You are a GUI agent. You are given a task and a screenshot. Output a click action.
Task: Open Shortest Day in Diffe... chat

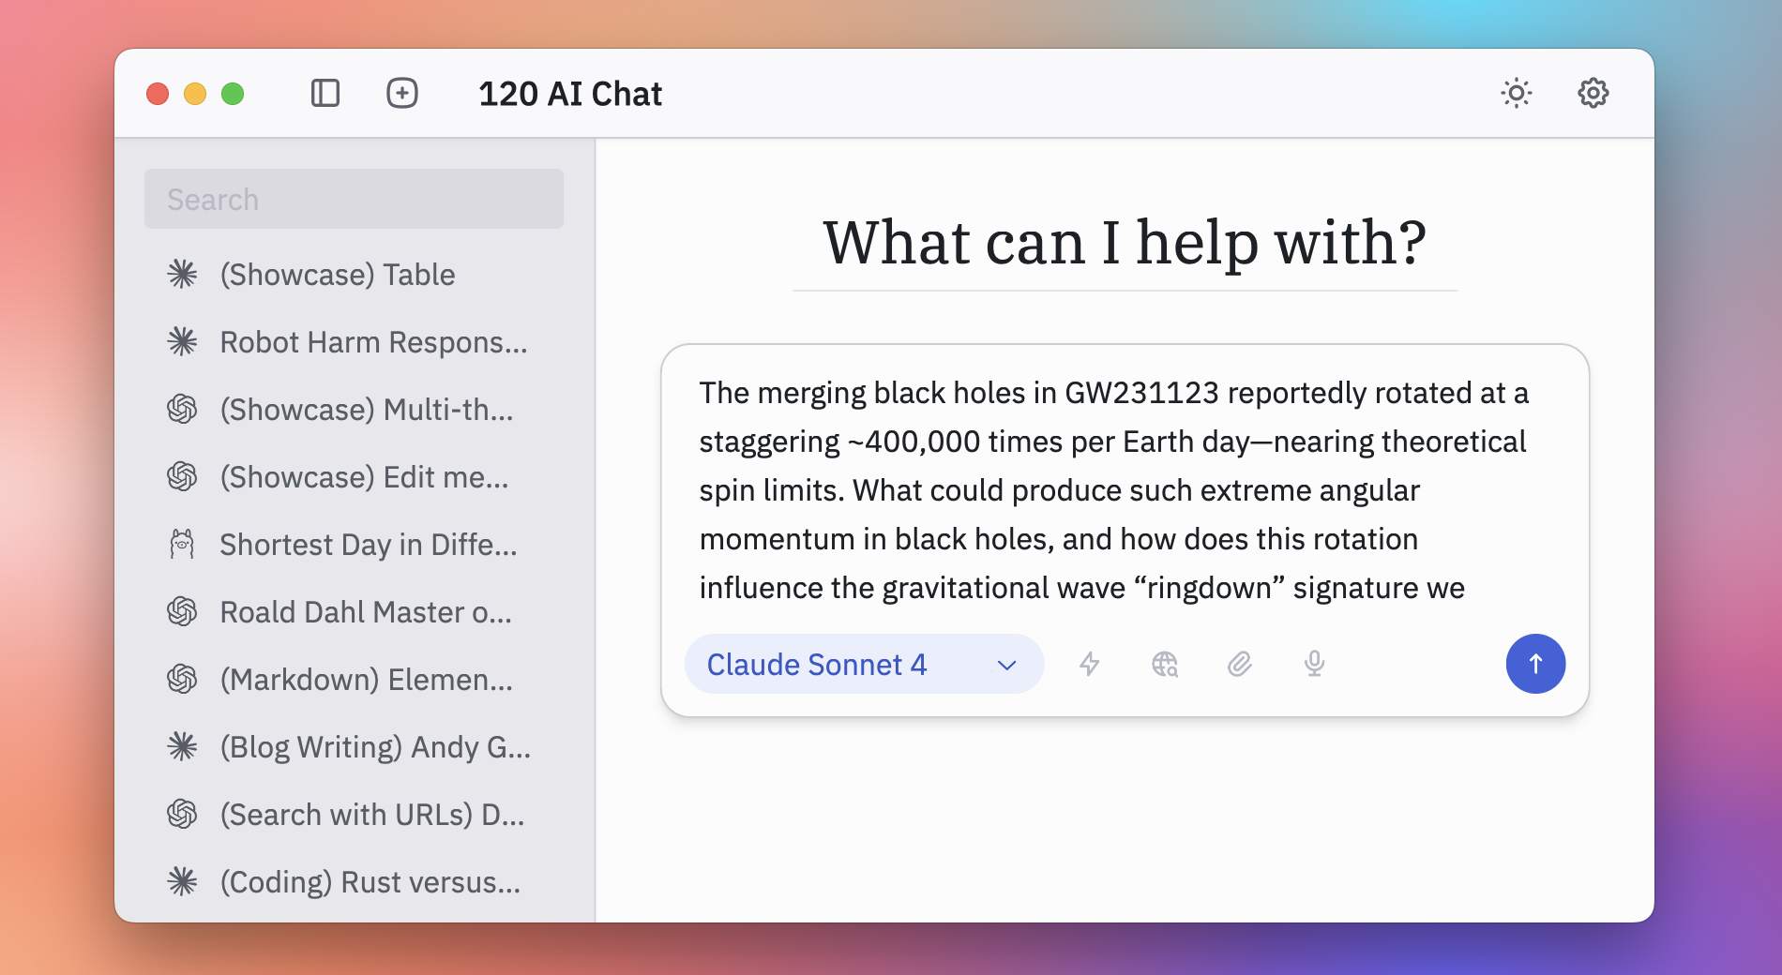coord(368,545)
